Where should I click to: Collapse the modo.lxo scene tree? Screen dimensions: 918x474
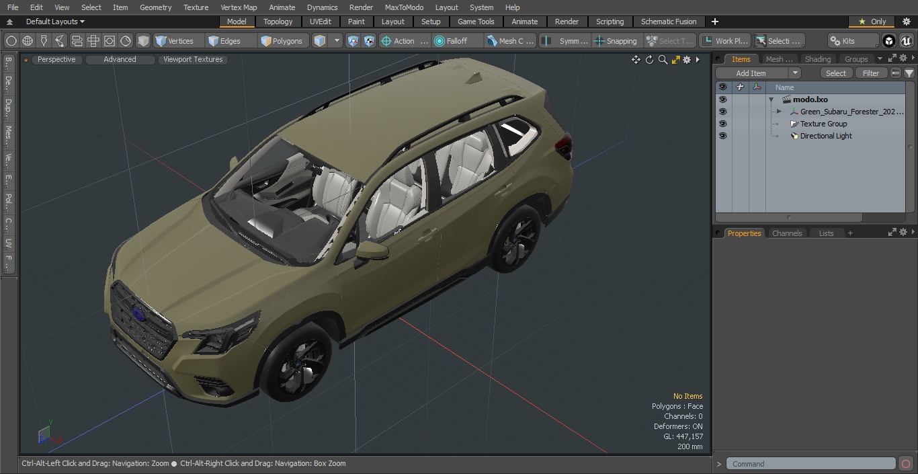[x=771, y=100]
